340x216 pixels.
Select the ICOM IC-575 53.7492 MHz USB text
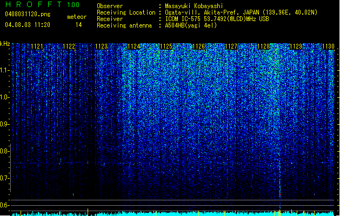[217, 19]
